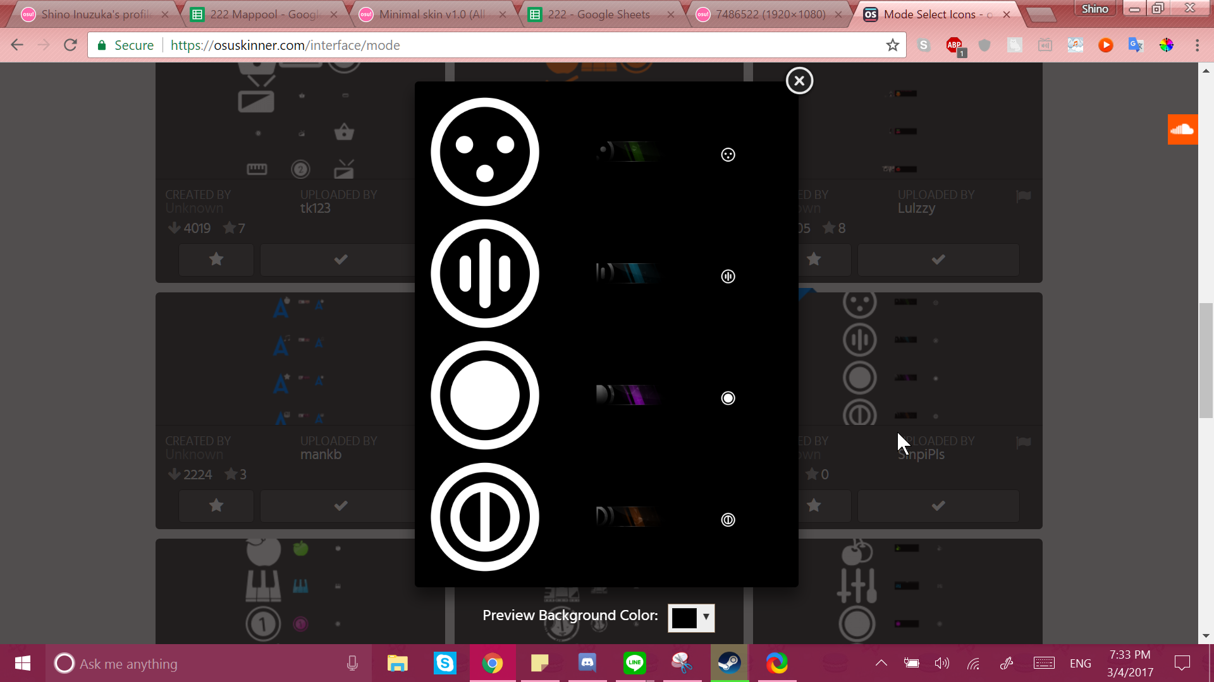Click the small Taiko ring icon on right
The height and width of the screenshot is (682, 1214).
(728, 275)
